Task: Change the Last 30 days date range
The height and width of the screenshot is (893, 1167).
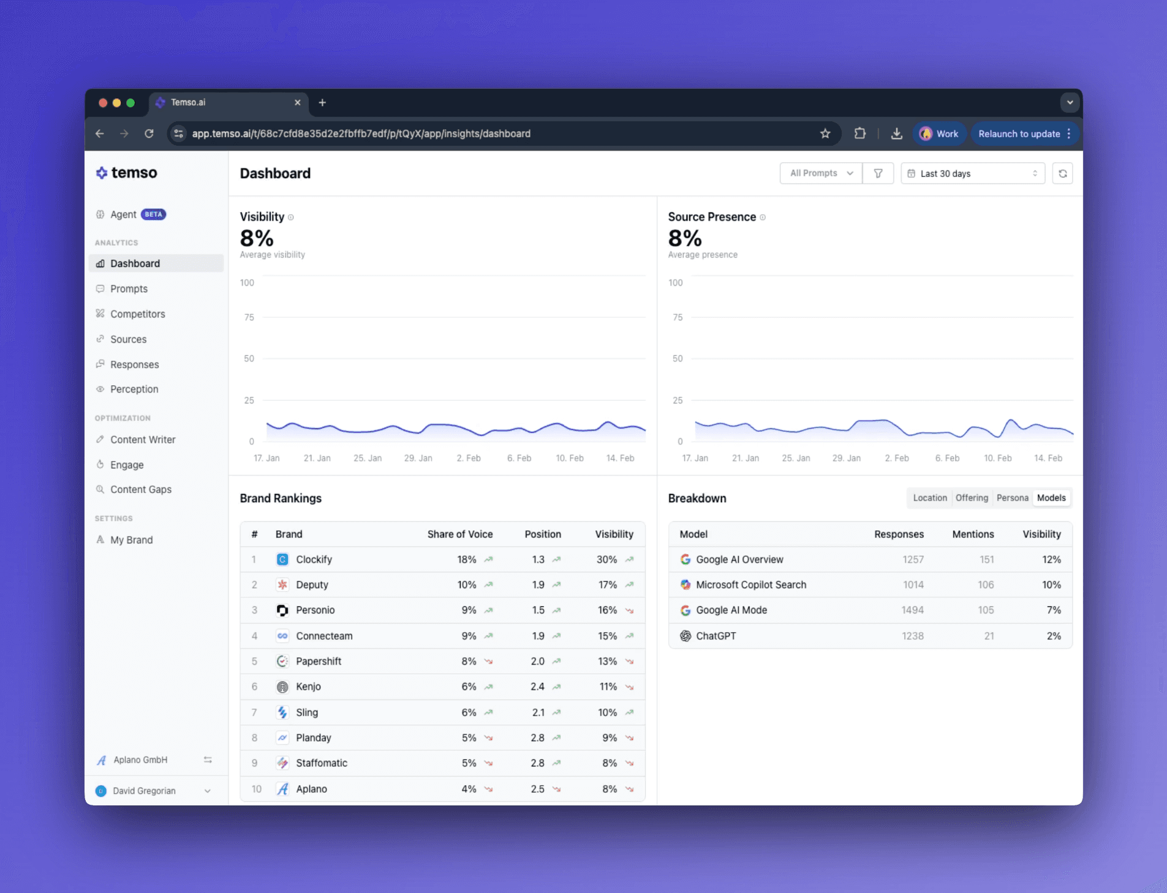Action: point(973,173)
